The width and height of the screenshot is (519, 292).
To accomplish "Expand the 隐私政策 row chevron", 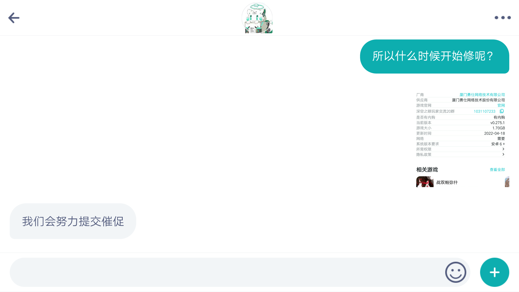I will [x=503, y=154].
